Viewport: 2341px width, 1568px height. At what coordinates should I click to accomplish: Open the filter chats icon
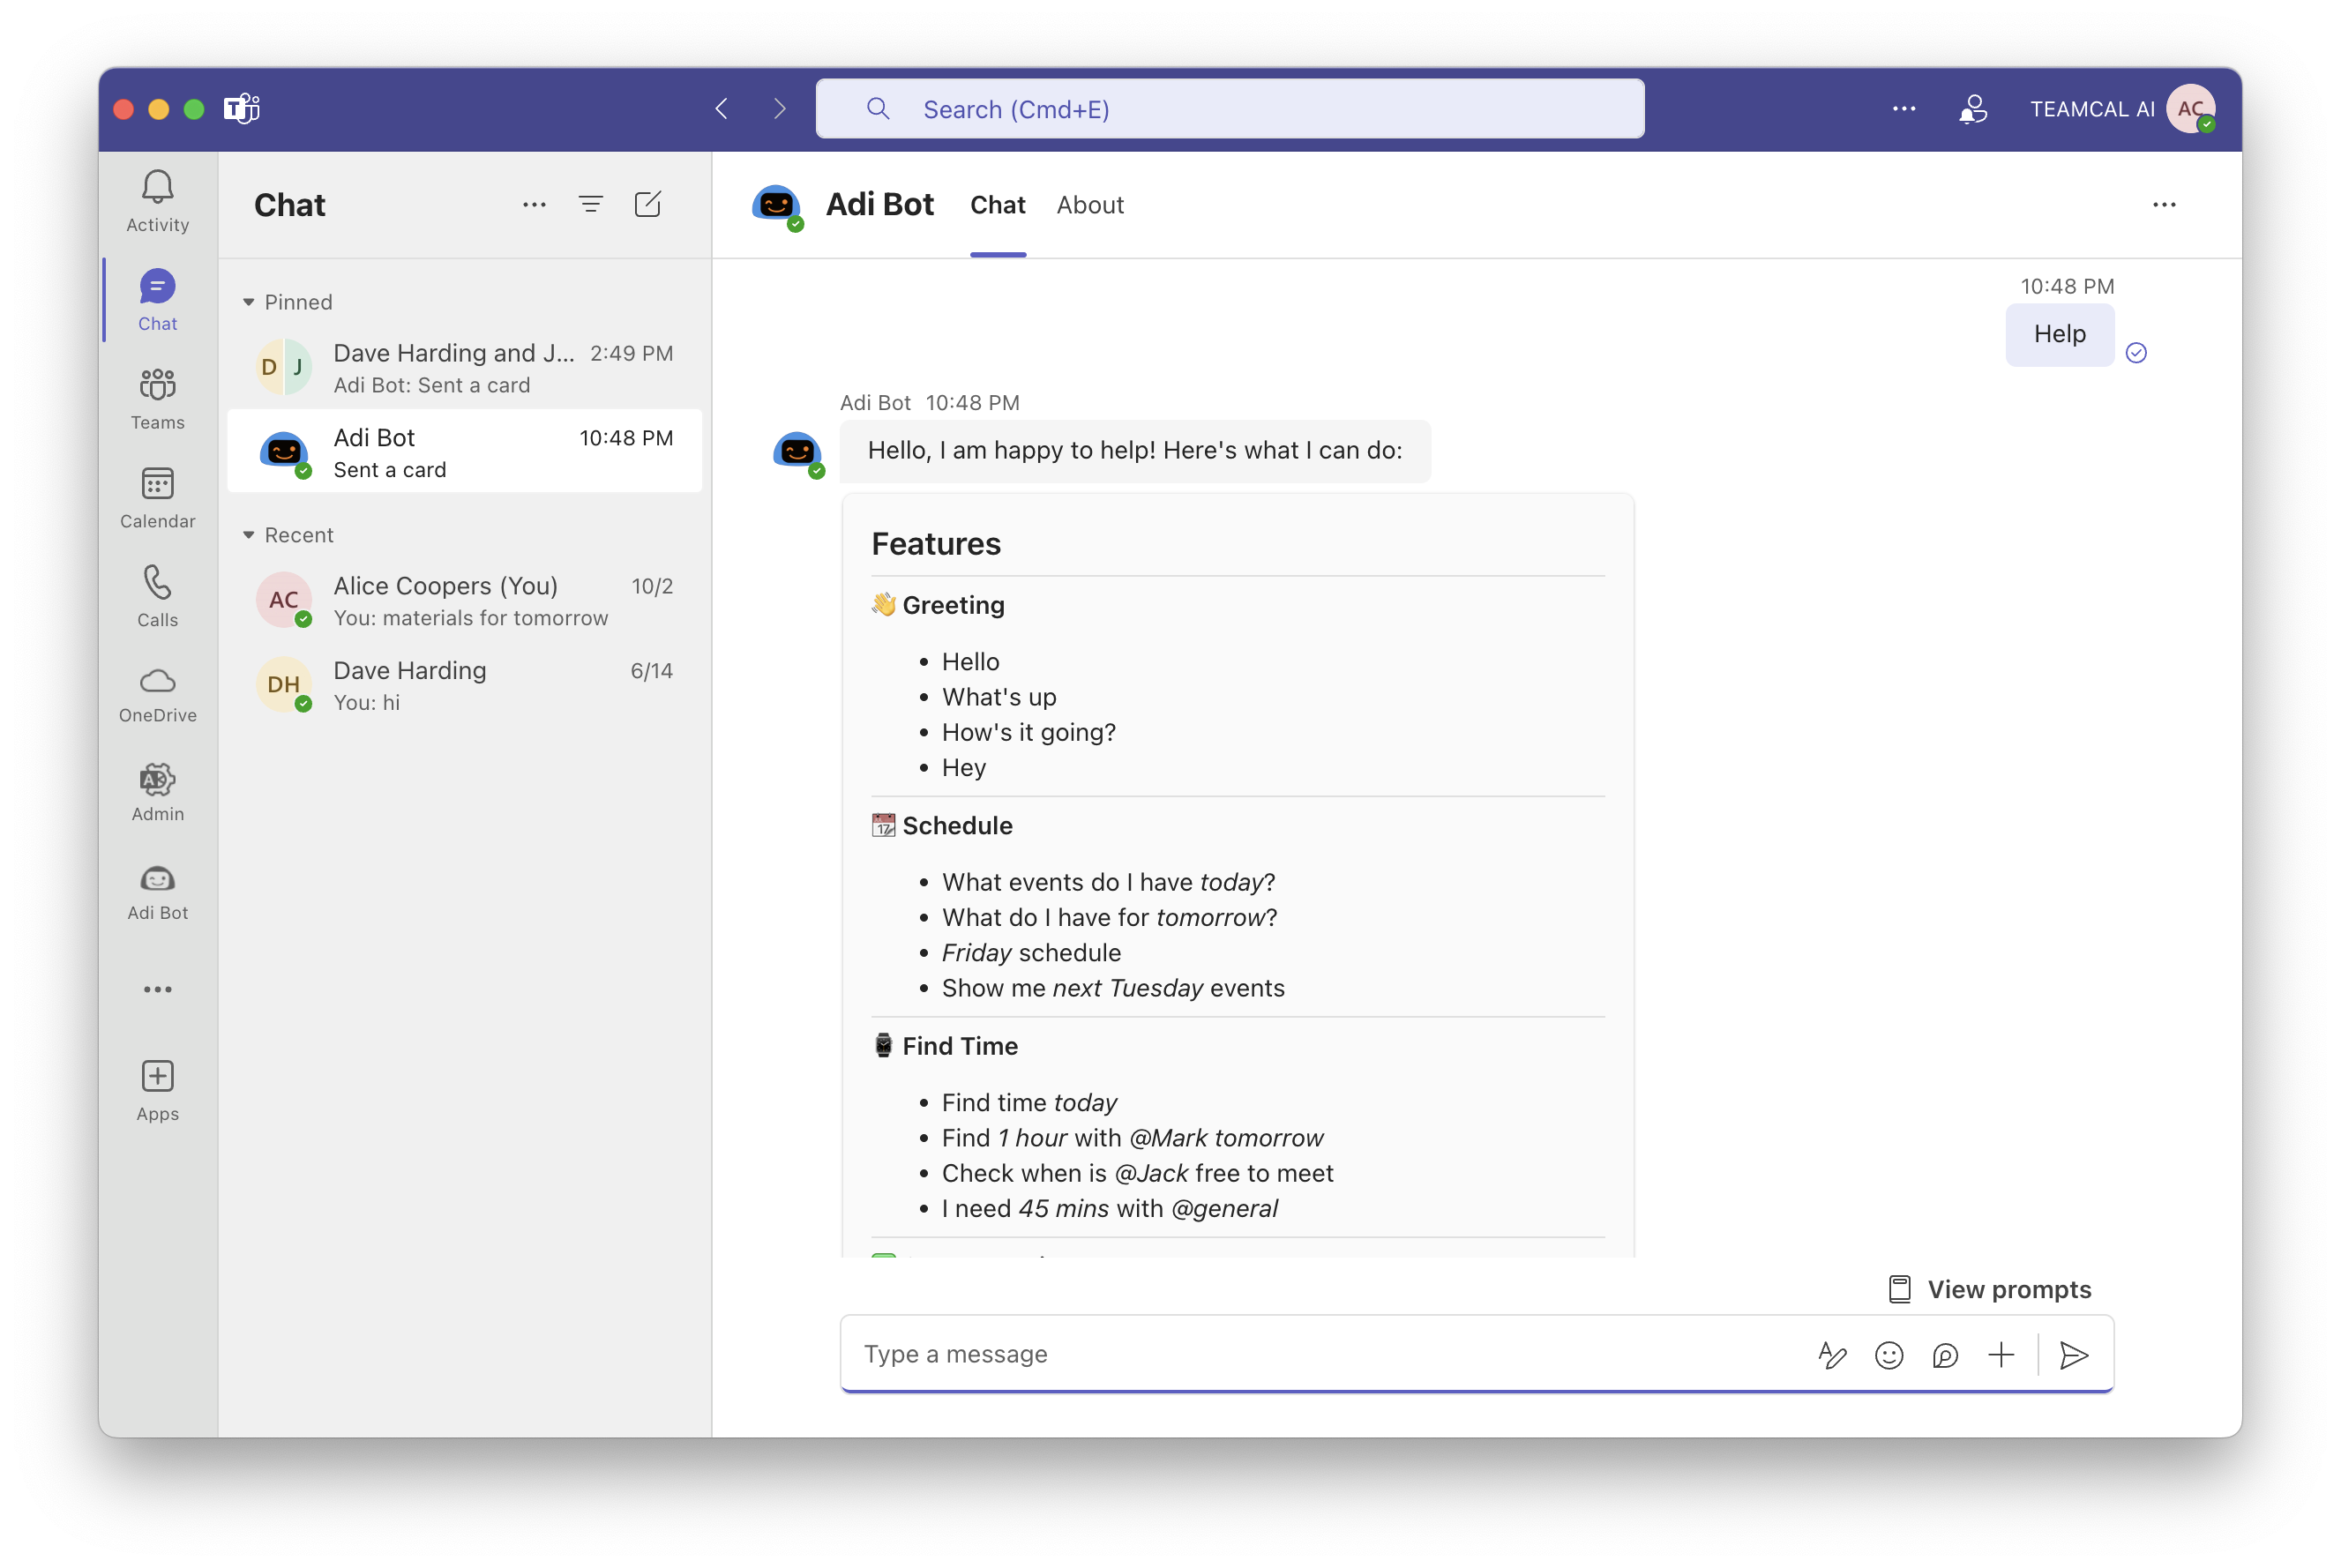pyautogui.click(x=591, y=205)
